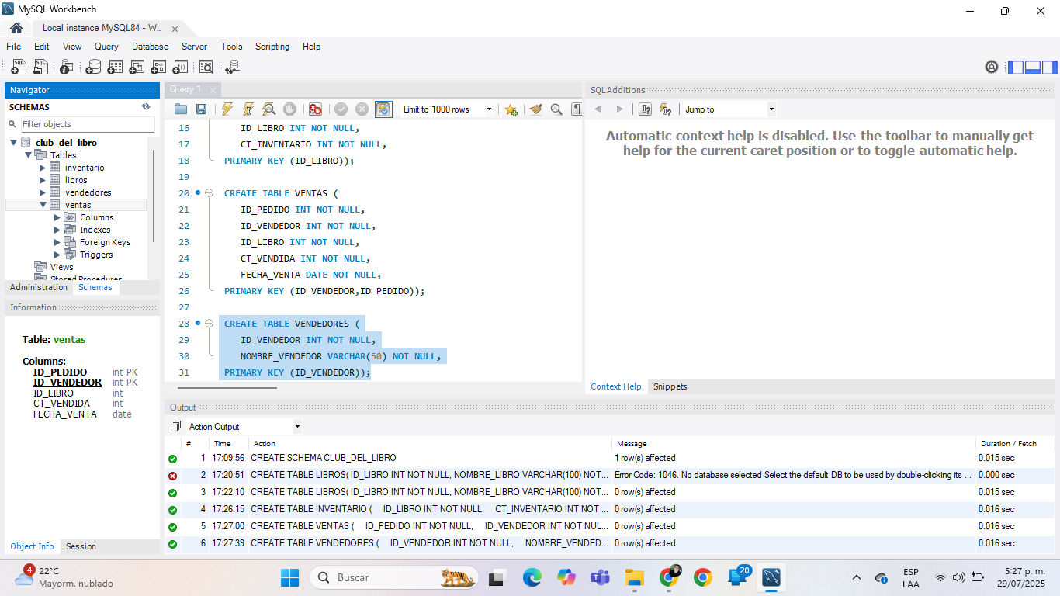Screen dimensions: 1060x596
Task: Open script file folder icon in query toolbar
Action: [x=181, y=109]
